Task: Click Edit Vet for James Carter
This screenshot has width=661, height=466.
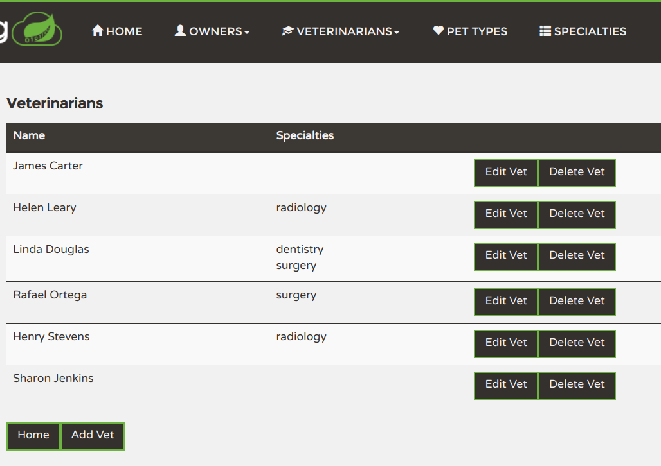Action: pos(505,172)
